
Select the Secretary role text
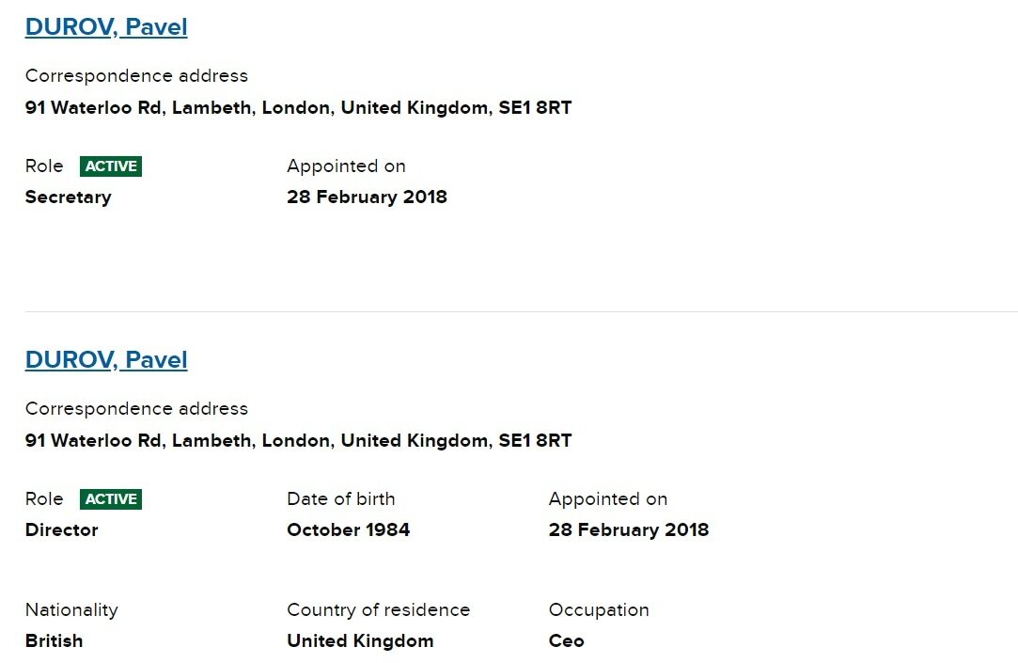pos(69,197)
